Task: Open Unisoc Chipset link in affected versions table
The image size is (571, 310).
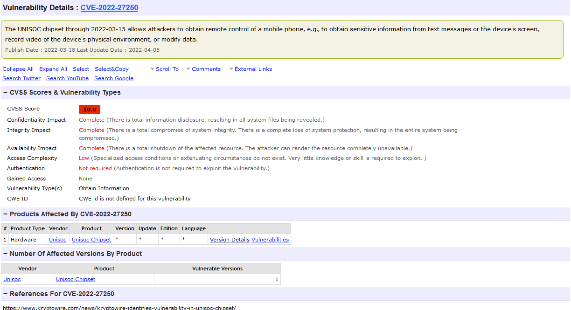Action: (76, 279)
